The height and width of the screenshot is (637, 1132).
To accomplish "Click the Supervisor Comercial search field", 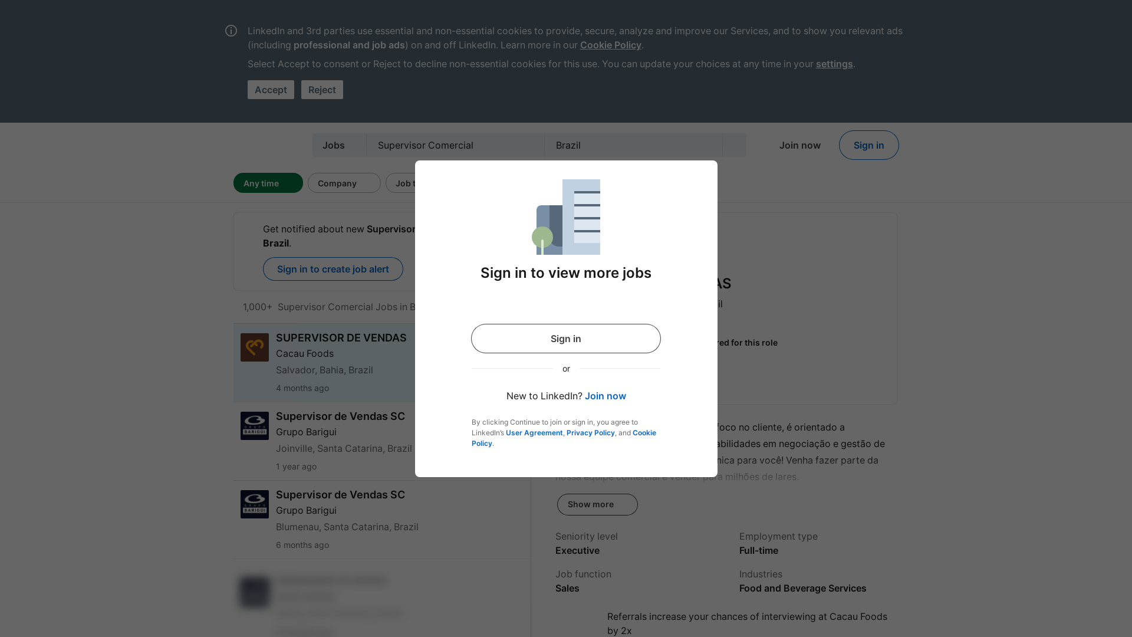I will pos(455,145).
